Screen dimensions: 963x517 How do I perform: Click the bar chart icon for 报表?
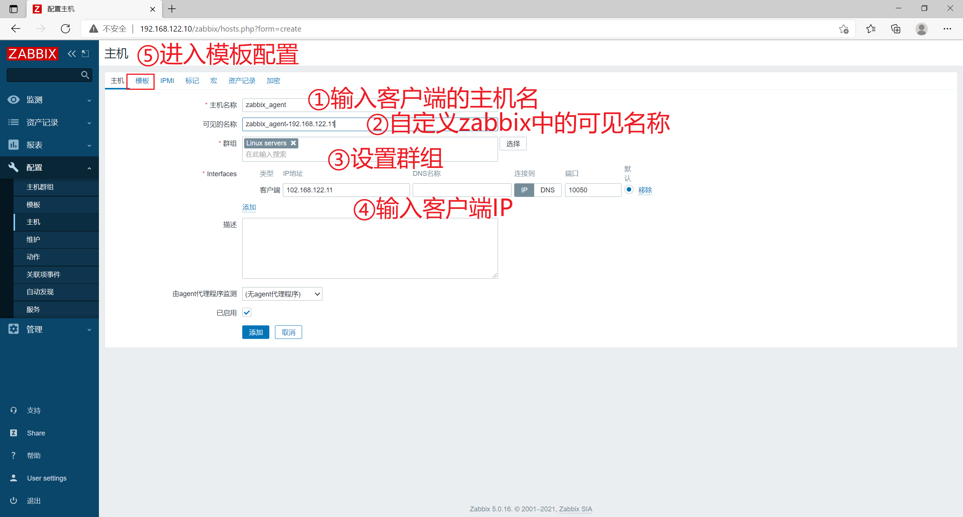(x=14, y=145)
